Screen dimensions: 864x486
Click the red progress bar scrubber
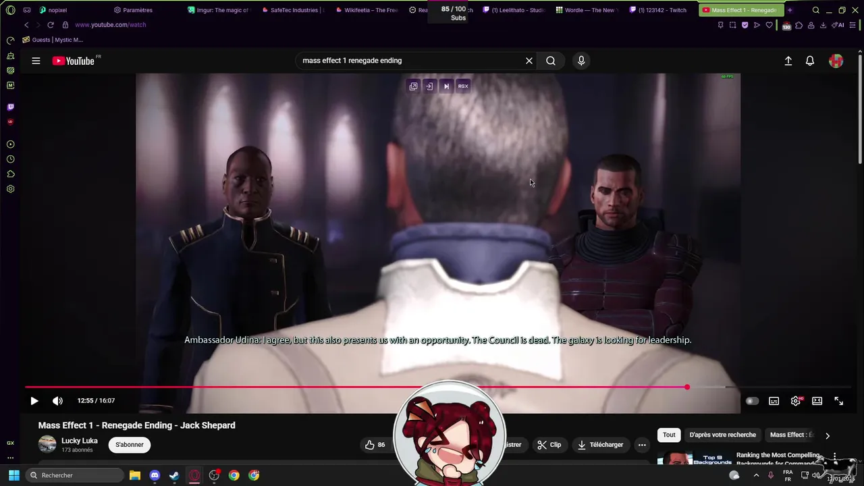[x=687, y=387]
